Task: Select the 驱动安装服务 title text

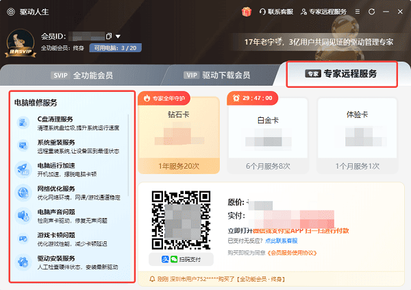Action: 56,258
